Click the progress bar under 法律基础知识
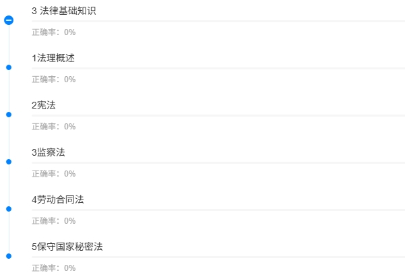Viewport: 405px width, 277px height. tap(218, 21)
